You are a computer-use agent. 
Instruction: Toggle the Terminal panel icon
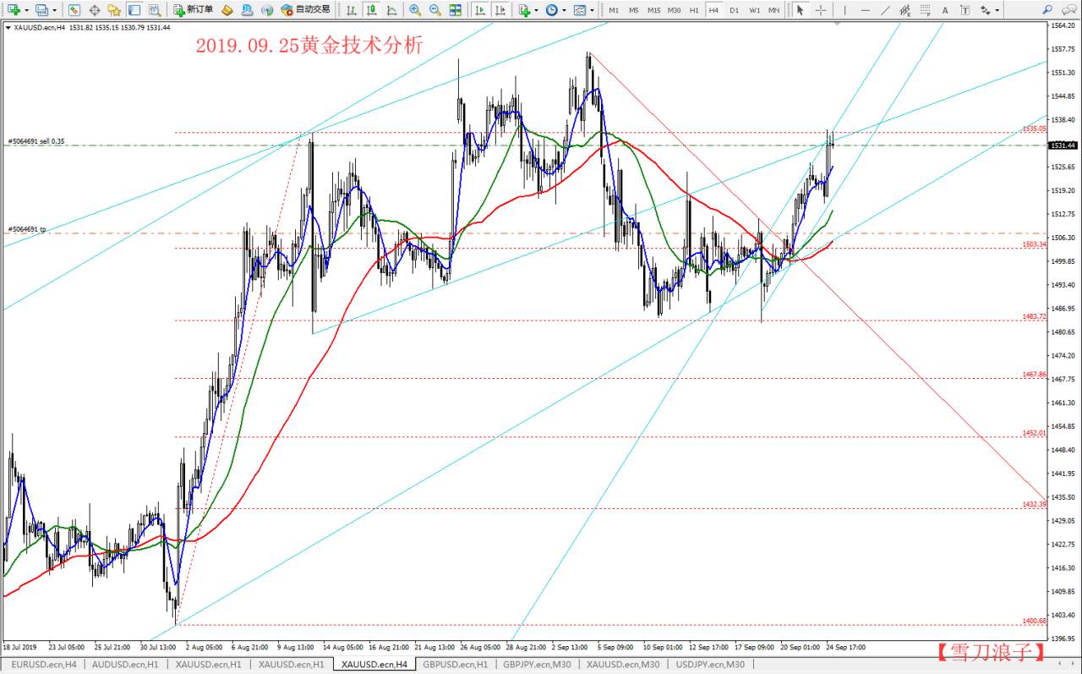coord(134,10)
